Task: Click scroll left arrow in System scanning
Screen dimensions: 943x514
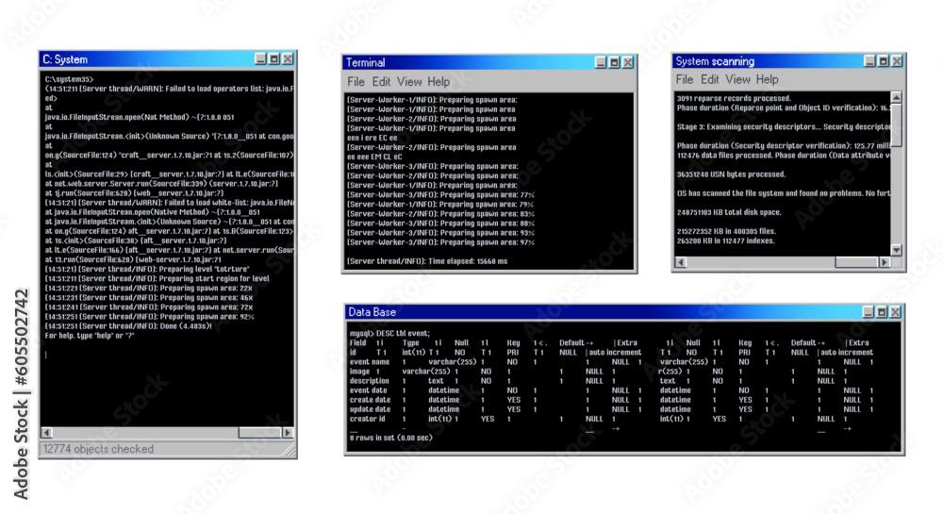Action: [681, 262]
